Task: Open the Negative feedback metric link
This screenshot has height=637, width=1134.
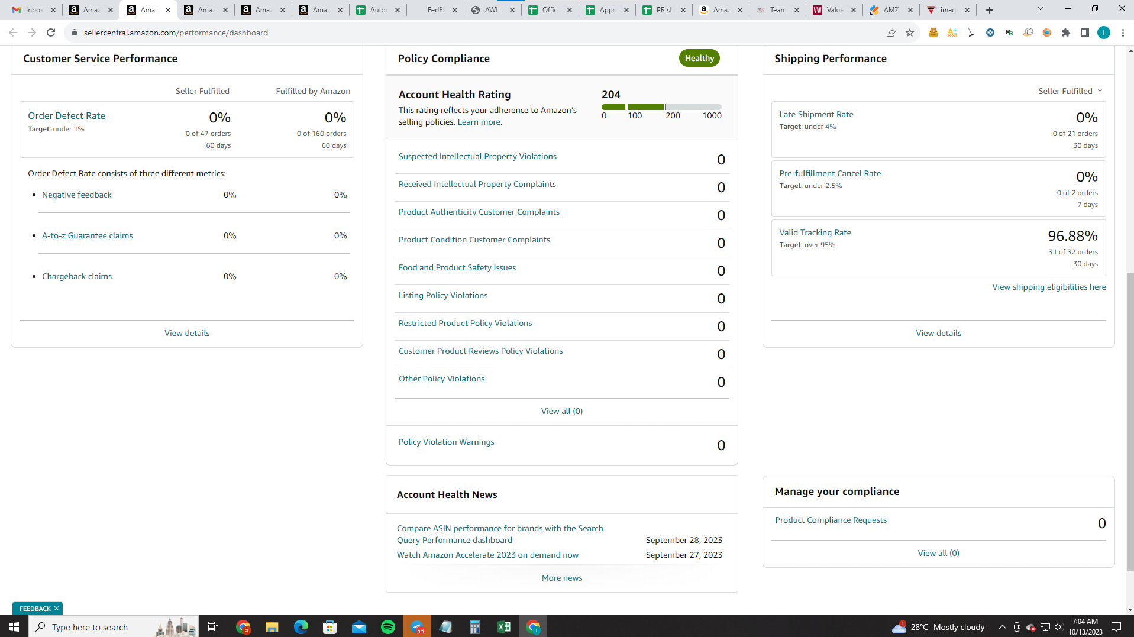Action: point(76,195)
